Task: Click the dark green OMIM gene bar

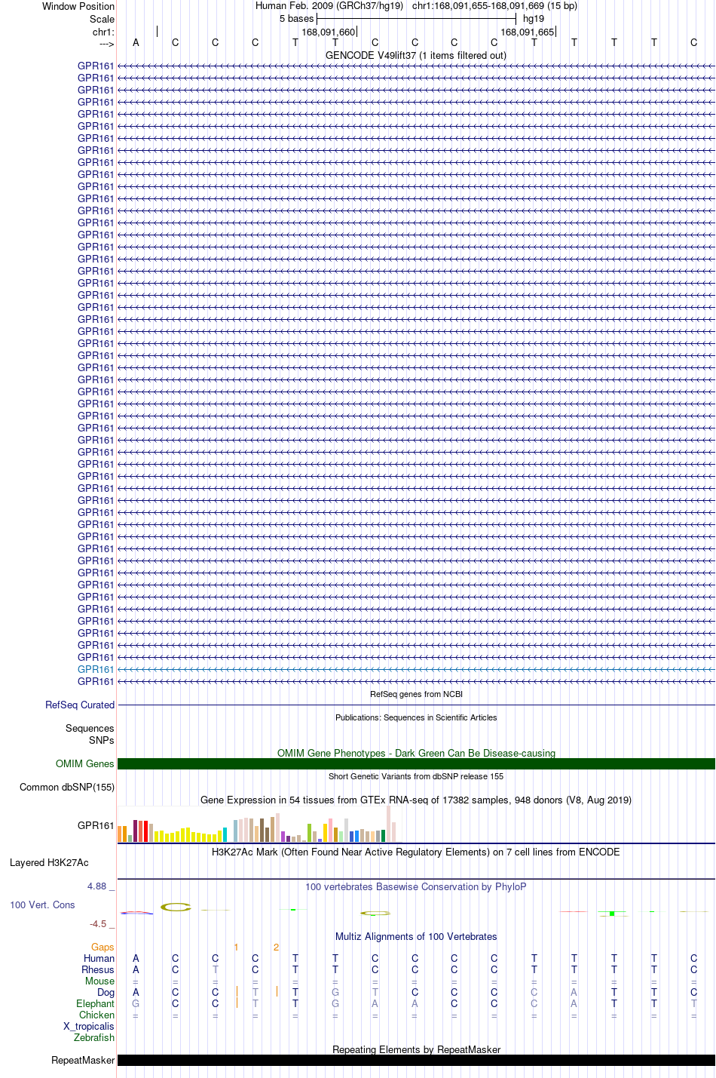Action: click(416, 763)
